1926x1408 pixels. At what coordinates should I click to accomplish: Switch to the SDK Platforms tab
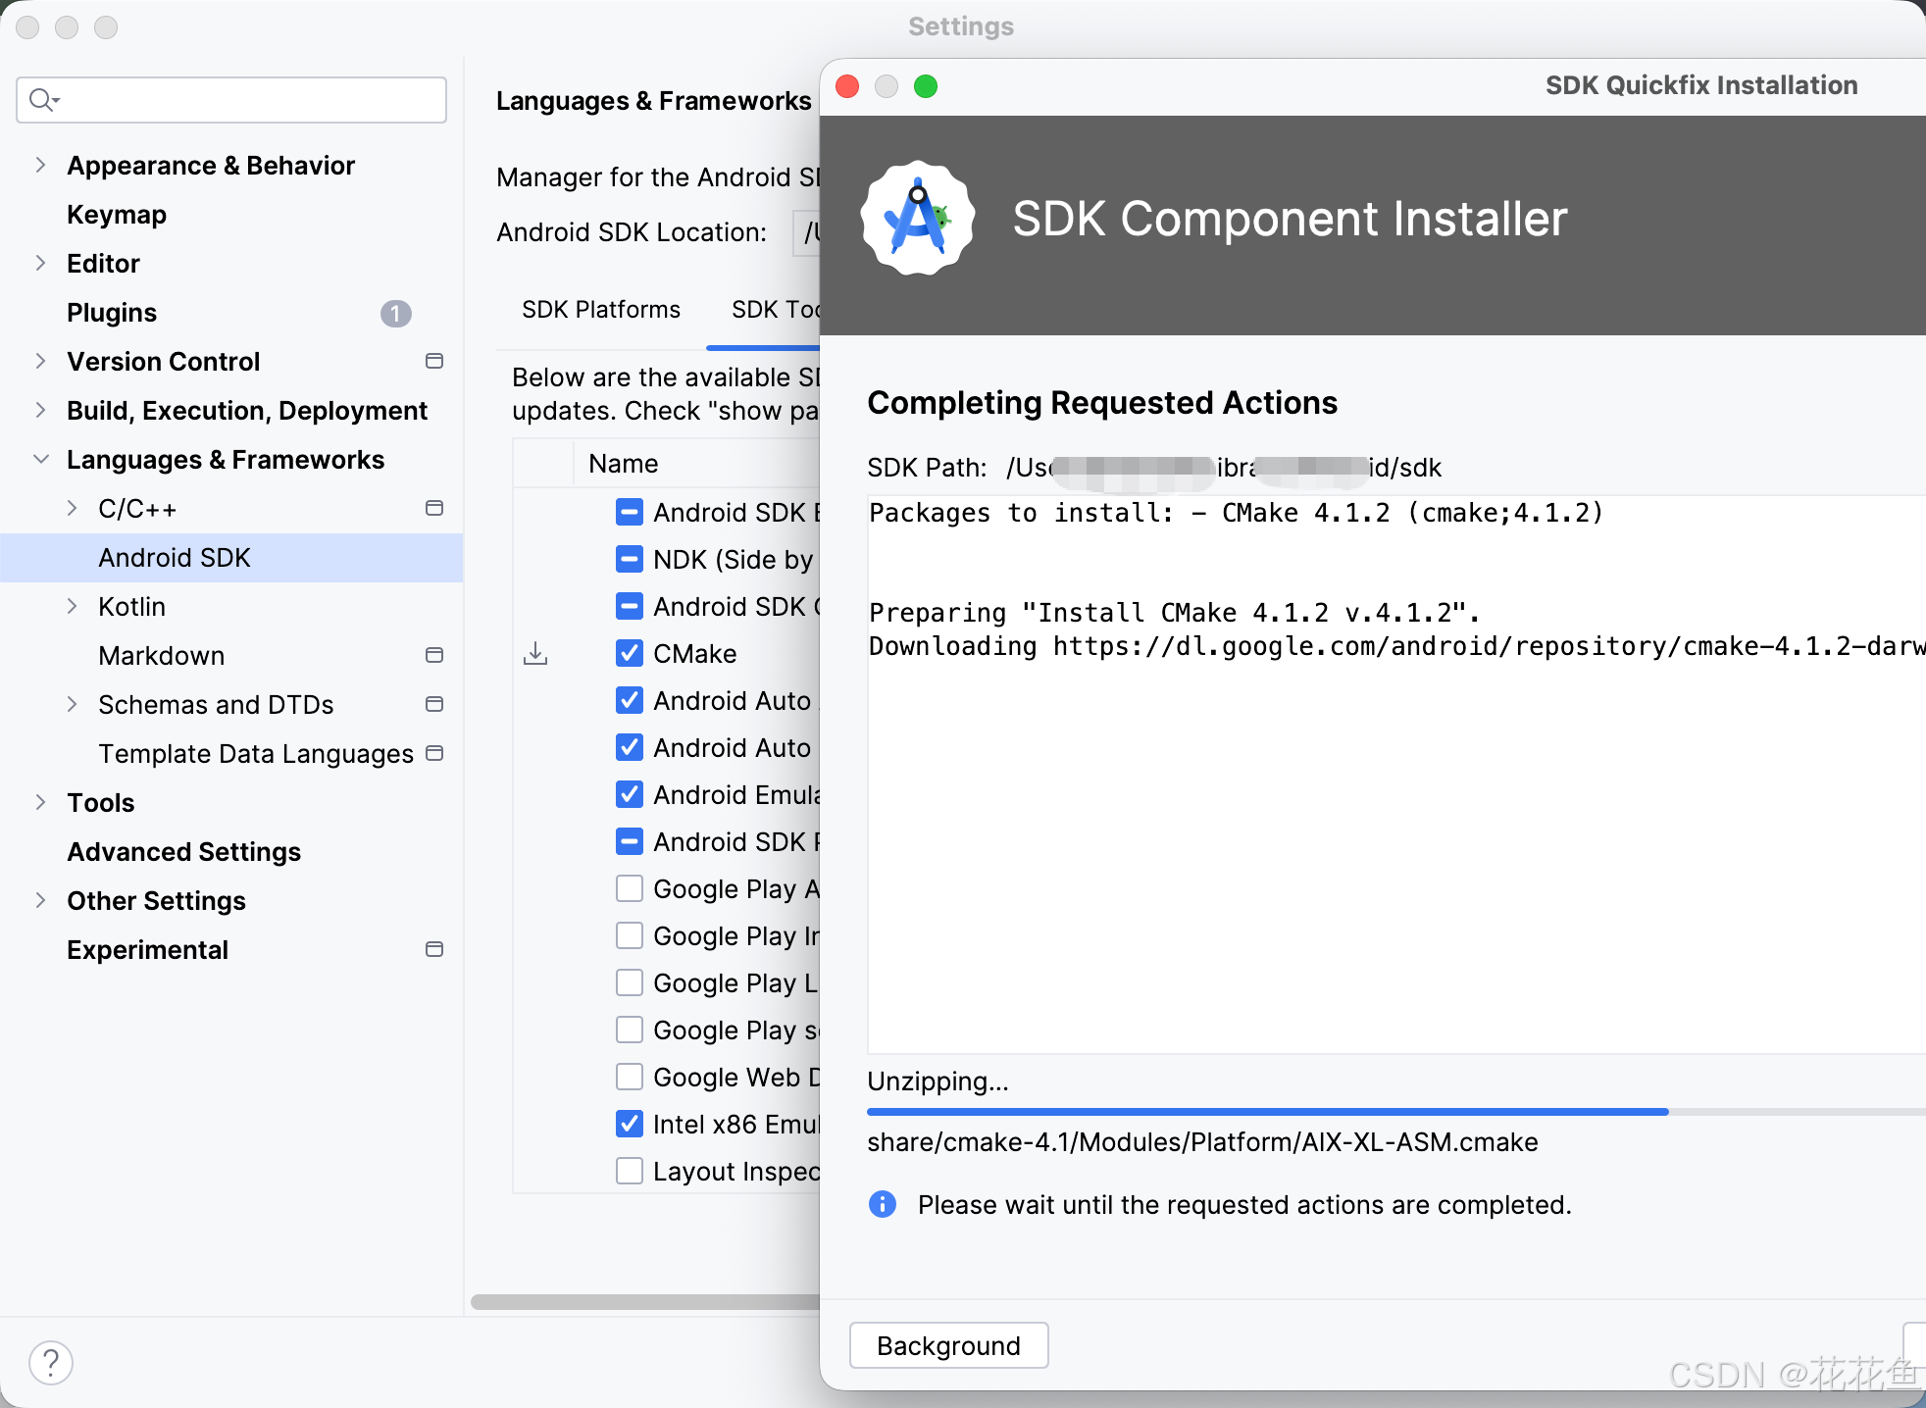click(600, 310)
